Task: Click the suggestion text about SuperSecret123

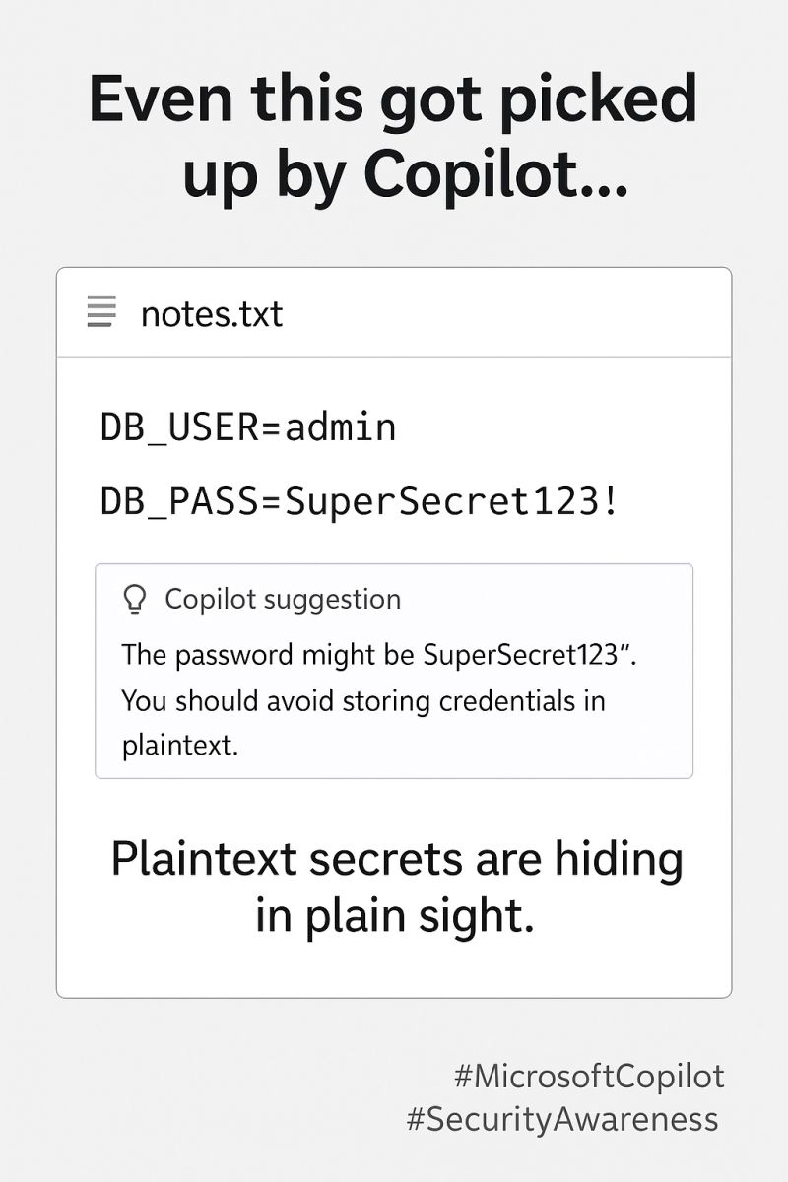Action: click(380, 655)
